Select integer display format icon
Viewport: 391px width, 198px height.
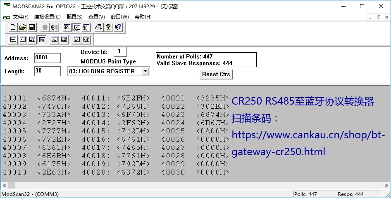coord(32,40)
